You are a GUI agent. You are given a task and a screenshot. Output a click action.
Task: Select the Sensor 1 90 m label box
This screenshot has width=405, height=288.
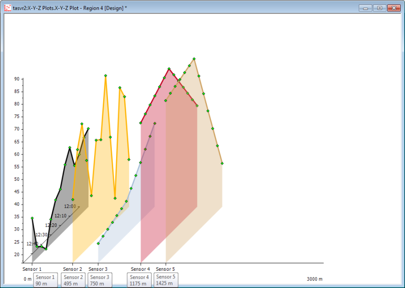45,280
